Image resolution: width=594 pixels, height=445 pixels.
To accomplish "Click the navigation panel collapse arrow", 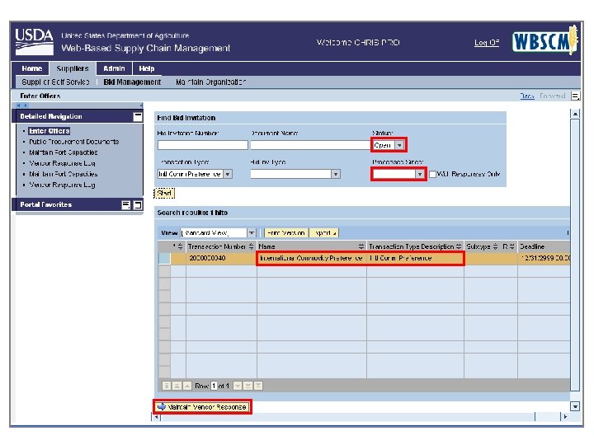I will (x=141, y=105).
